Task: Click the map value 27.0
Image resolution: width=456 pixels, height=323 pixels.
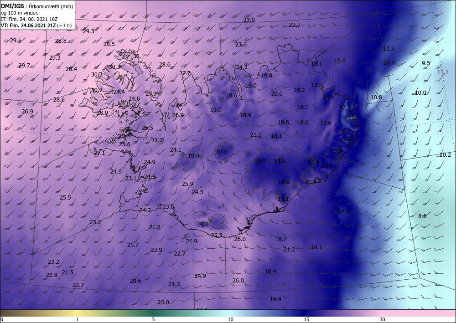Action: [125, 54]
